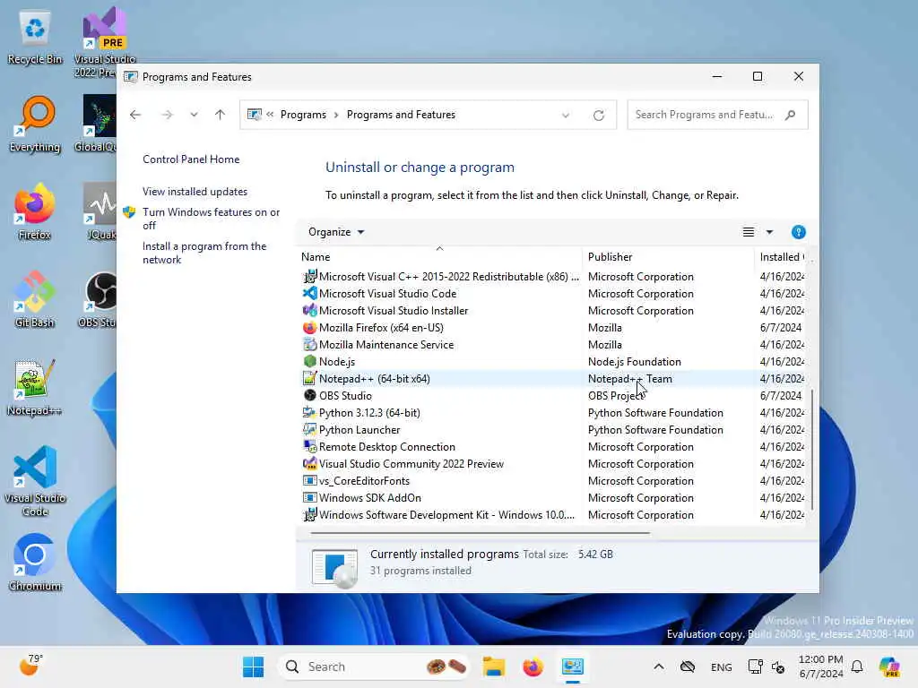918x688 pixels.
Task: Select Visual Studio Community 2022 Preview entry
Action: point(552,463)
